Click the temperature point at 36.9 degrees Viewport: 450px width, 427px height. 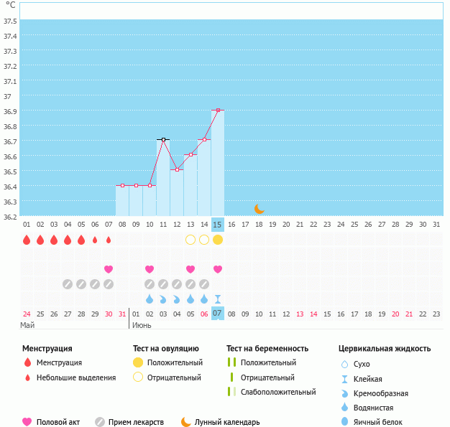click(x=218, y=110)
